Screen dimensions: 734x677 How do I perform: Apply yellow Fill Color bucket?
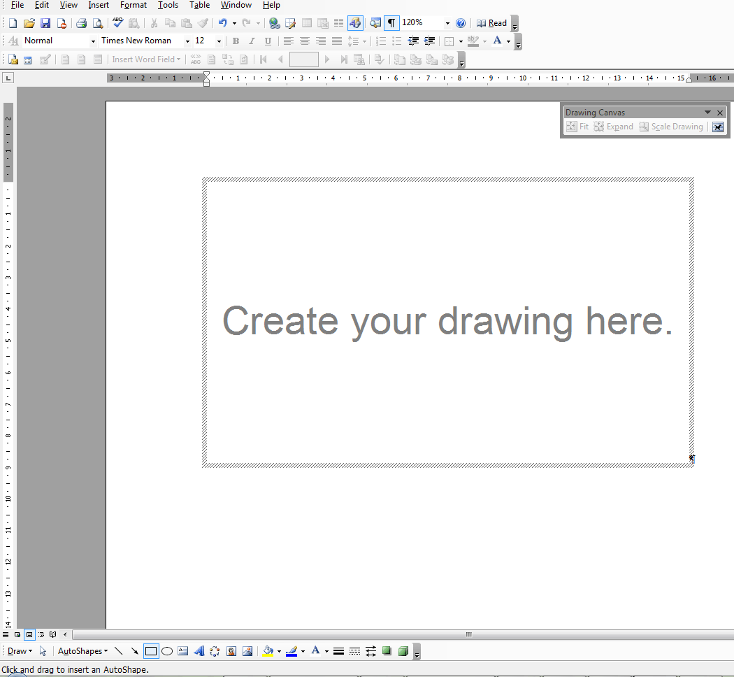coord(268,651)
